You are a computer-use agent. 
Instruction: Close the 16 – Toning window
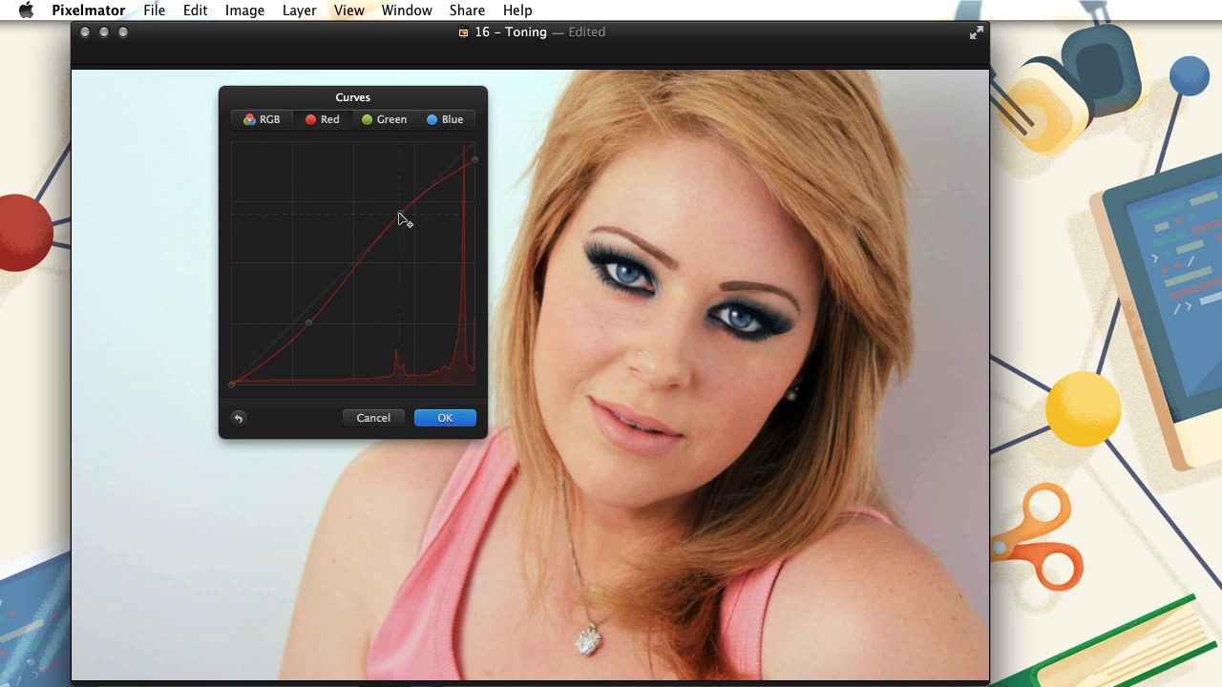85,32
